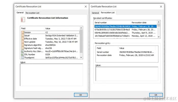The image size is (178, 102).
Task: Click the Field header in Revocation entry
Action: click(x=107, y=48)
